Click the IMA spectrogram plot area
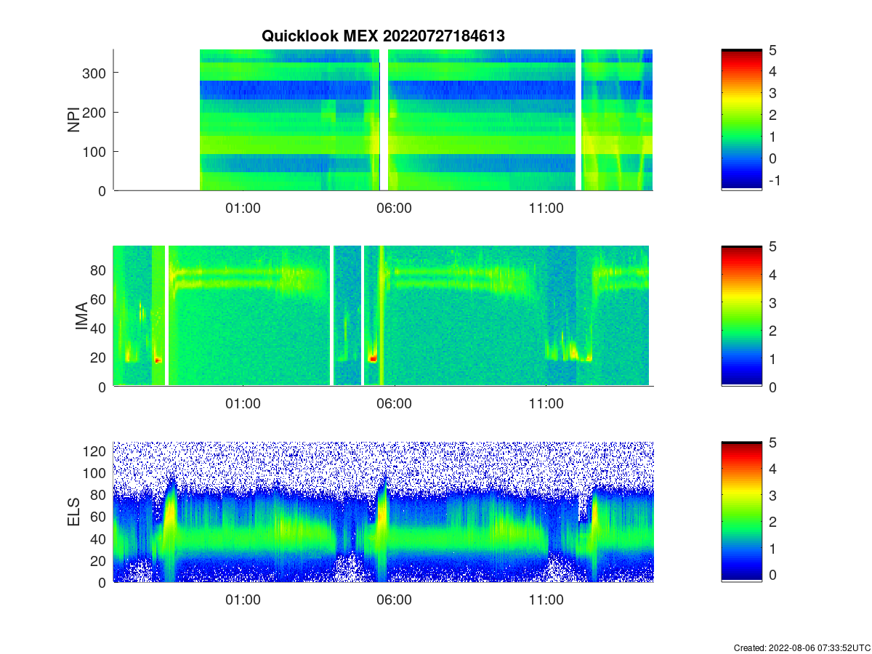 click(383, 316)
